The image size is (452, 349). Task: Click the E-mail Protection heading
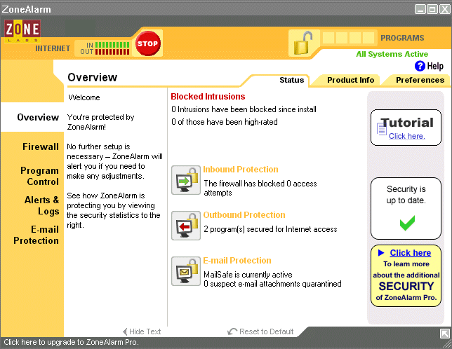[x=237, y=261]
